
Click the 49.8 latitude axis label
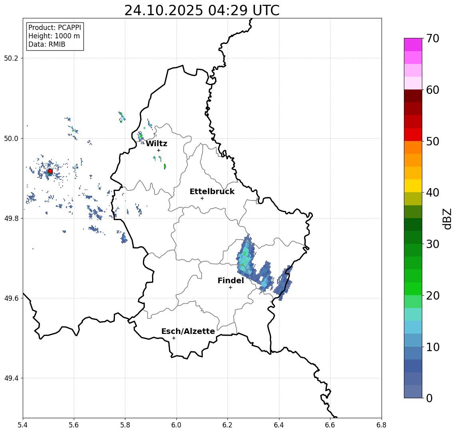tap(11, 218)
